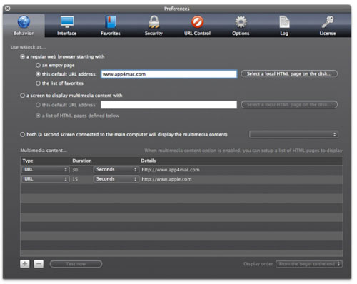Open Type dropdown for app4mac.com row
The height and width of the screenshot is (284, 357).
(45, 170)
